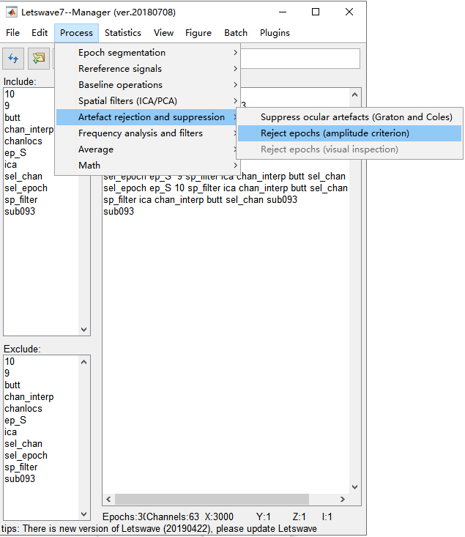The height and width of the screenshot is (537, 465).
Task: Open the Batch menu
Action: [x=236, y=33]
